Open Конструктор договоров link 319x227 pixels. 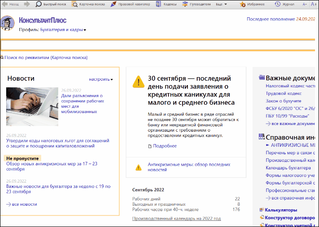[x=290, y=218]
